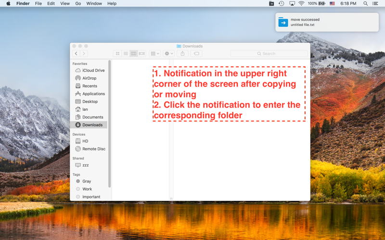Image resolution: width=385 pixels, height=240 pixels.
Task: Click the Downloads folder icon in title bar
Action: pyautogui.click(x=179, y=46)
